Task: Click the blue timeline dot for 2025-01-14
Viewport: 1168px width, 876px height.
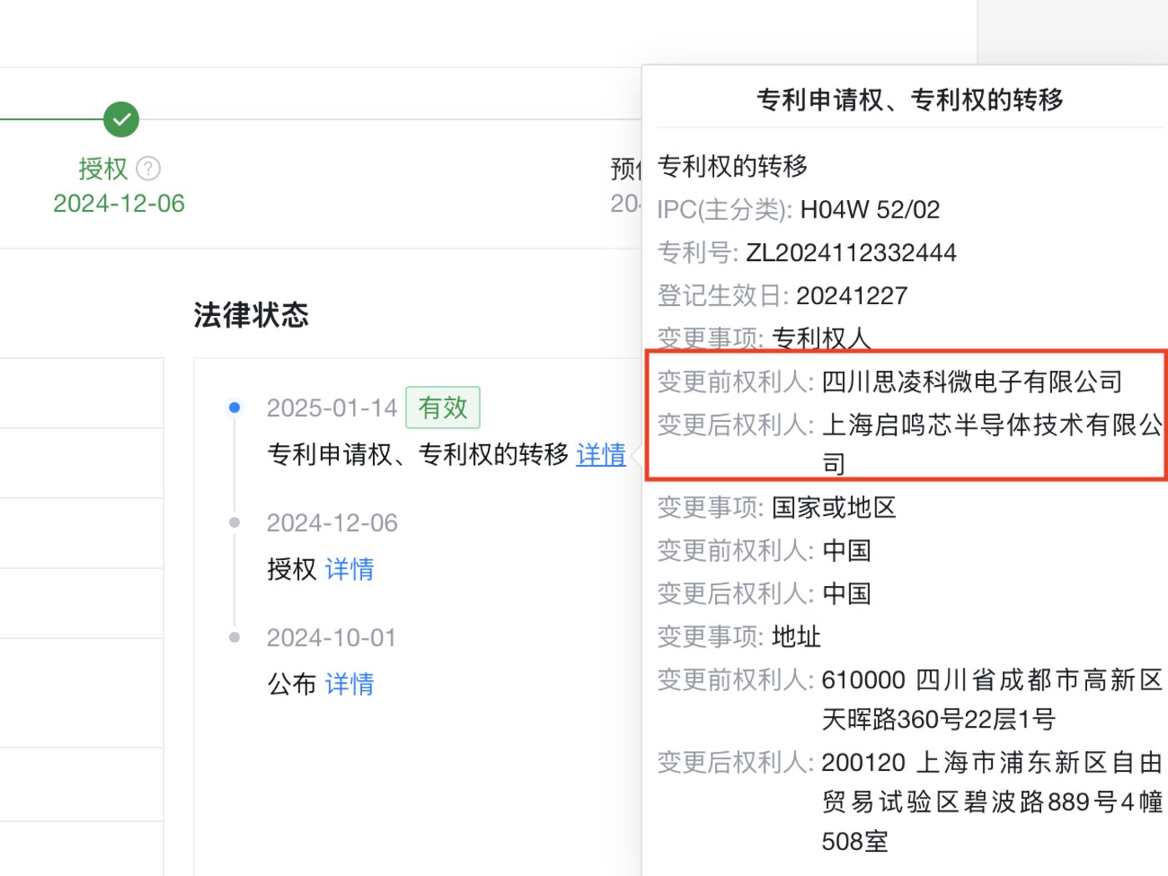Action: 234,407
